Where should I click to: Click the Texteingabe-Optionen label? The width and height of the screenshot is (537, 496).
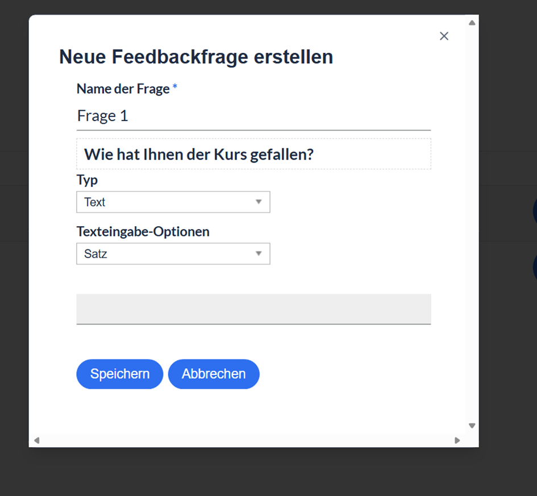[143, 232]
